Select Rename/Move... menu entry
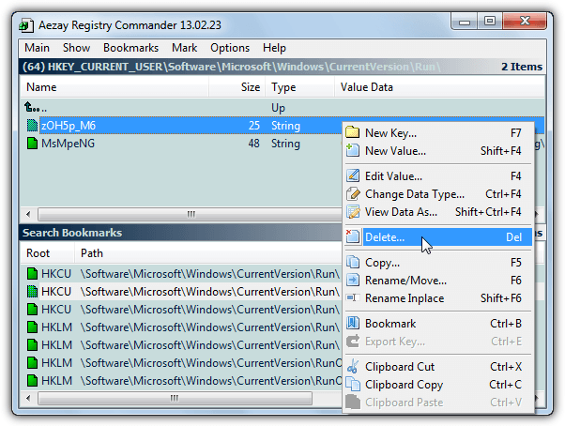The image size is (565, 426). tap(438, 281)
